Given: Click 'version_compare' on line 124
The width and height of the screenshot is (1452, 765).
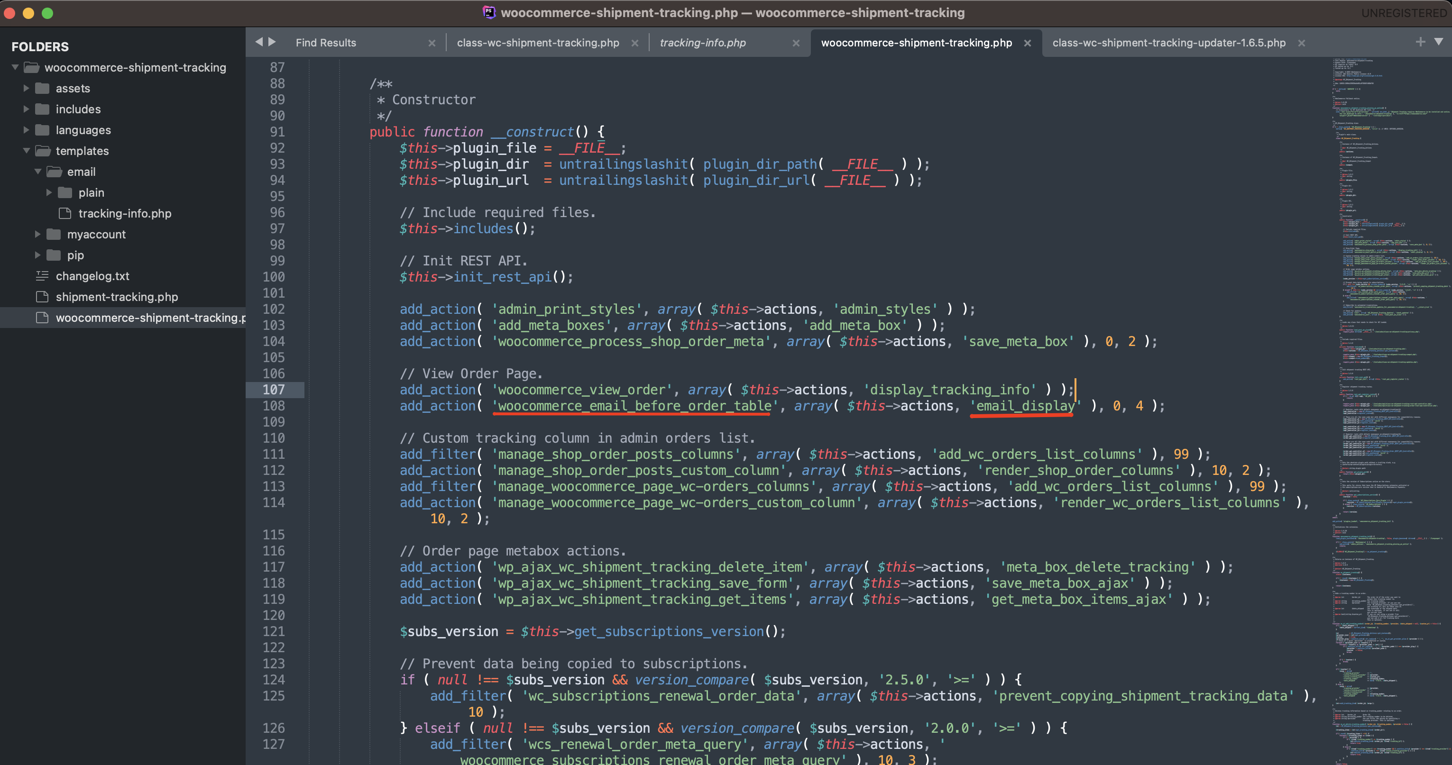Looking at the screenshot, I should [691, 680].
